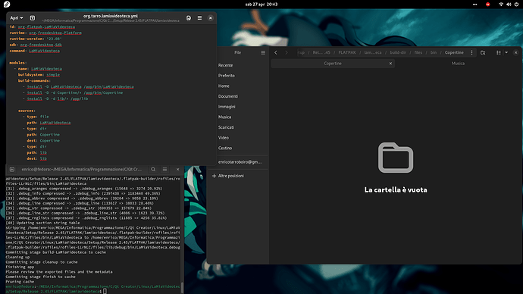Close the Files window
523x294 pixels.
click(515, 53)
